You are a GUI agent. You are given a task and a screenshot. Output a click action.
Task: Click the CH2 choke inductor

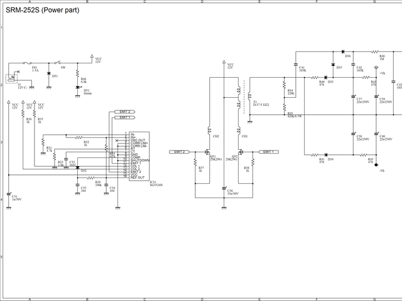pyautogui.click(x=210, y=130)
